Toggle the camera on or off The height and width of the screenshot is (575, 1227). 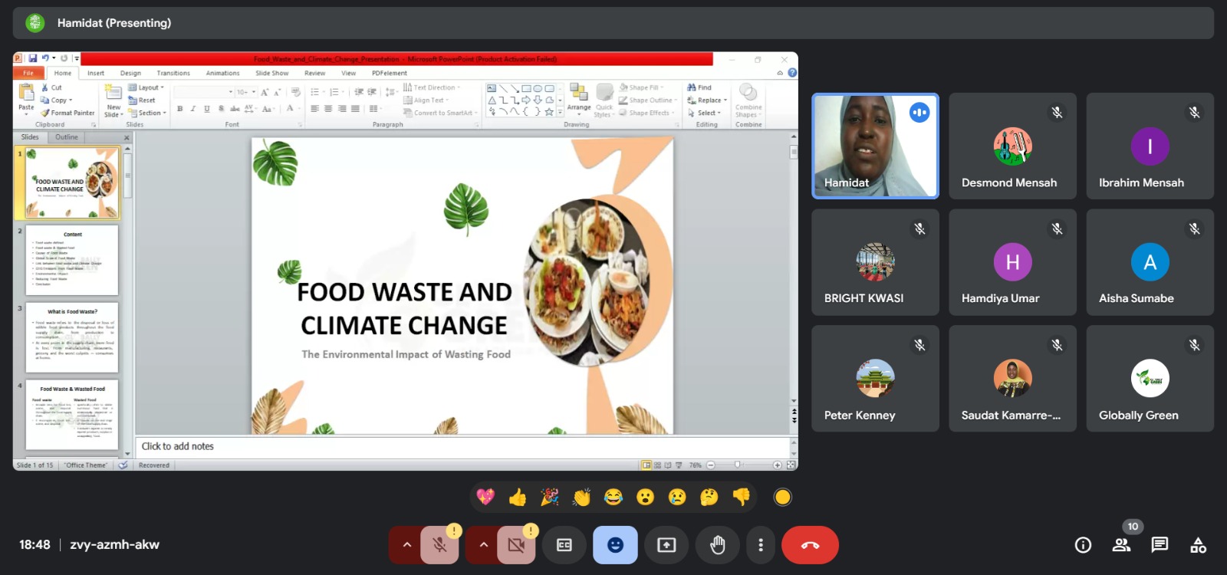click(516, 545)
